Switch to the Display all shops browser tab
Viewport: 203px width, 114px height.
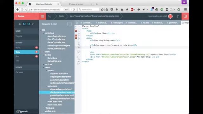tap(76, 4)
